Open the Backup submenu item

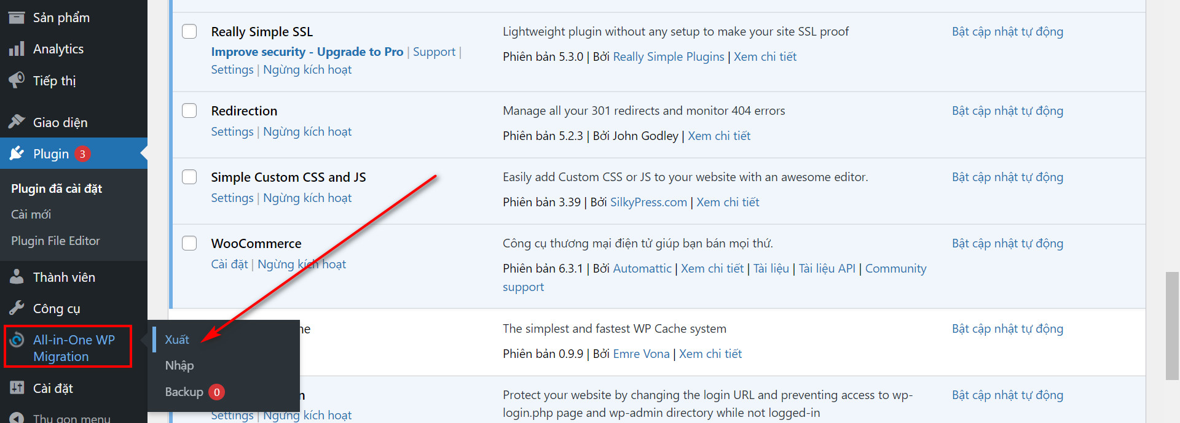[184, 392]
